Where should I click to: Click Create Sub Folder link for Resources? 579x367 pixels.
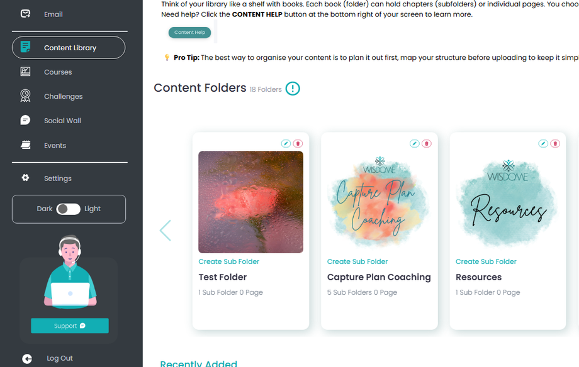pos(486,261)
